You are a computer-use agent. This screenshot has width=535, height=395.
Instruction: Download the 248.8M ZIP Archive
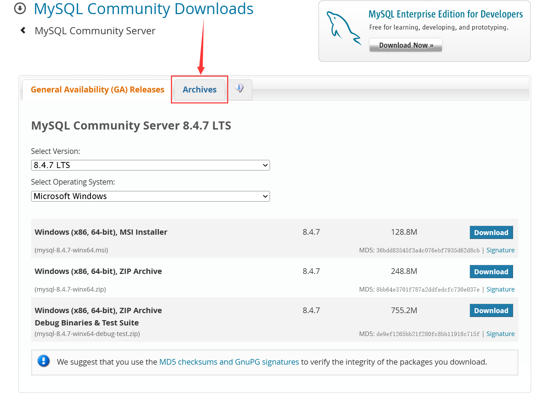click(491, 272)
